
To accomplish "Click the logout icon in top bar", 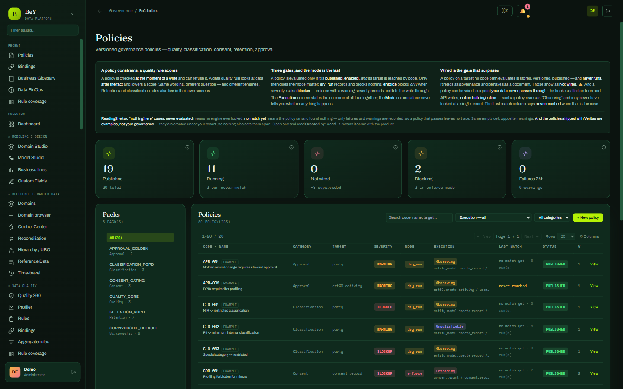I will pos(608,11).
